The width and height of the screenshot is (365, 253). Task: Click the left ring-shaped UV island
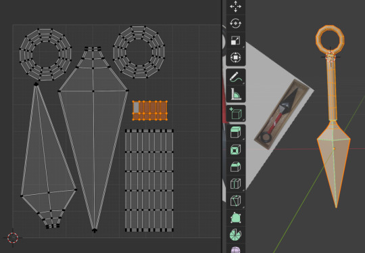tap(45, 55)
